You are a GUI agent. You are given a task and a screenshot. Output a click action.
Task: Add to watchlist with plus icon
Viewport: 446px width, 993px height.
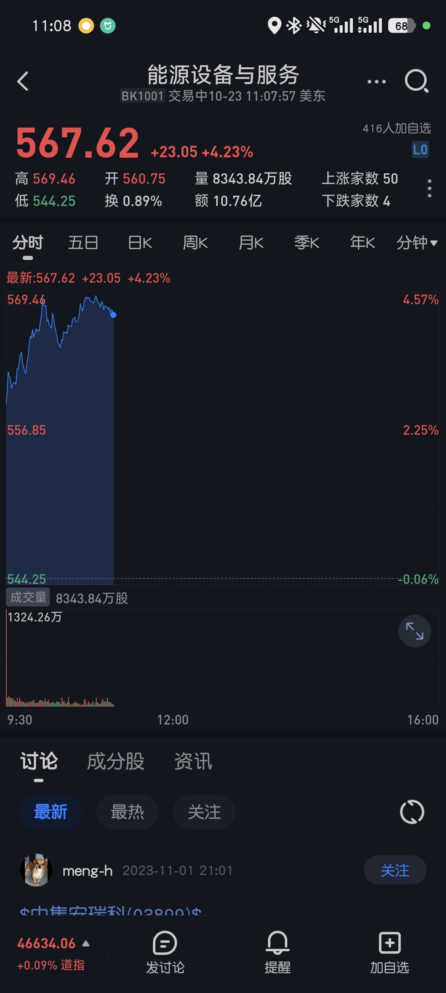click(x=390, y=943)
